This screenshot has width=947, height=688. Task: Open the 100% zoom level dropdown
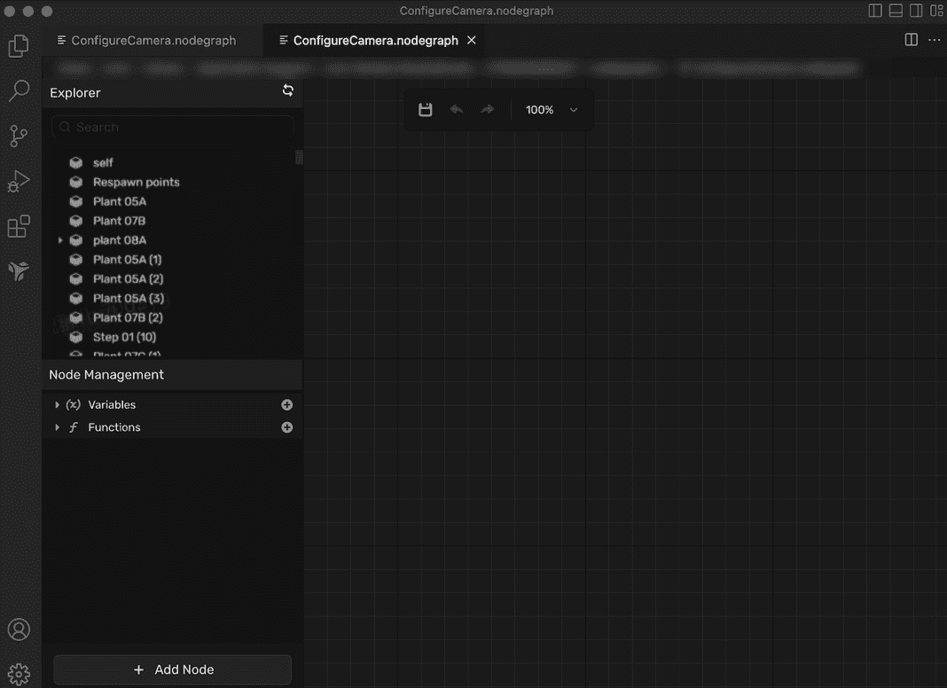point(552,109)
